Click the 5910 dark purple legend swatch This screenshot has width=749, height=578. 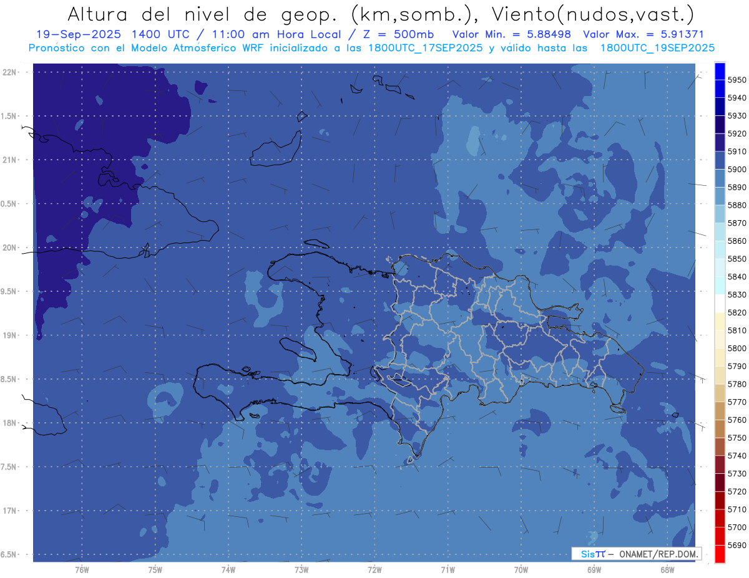click(719, 142)
